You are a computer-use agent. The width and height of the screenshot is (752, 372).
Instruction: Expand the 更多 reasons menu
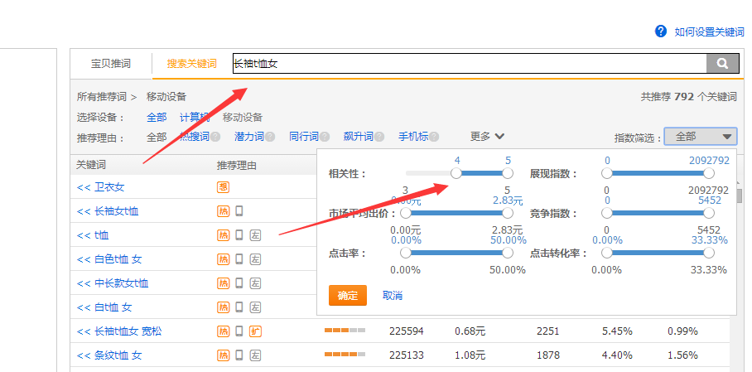click(x=487, y=137)
